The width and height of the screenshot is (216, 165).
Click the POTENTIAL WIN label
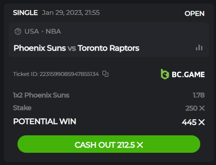[45, 121]
